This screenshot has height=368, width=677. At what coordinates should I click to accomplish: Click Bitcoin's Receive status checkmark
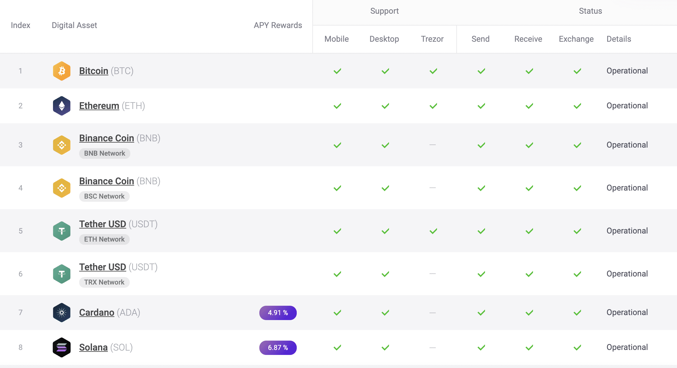coord(529,71)
